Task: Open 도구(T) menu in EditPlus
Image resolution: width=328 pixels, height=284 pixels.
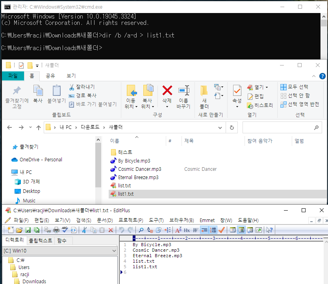Action: pos(156,220)
